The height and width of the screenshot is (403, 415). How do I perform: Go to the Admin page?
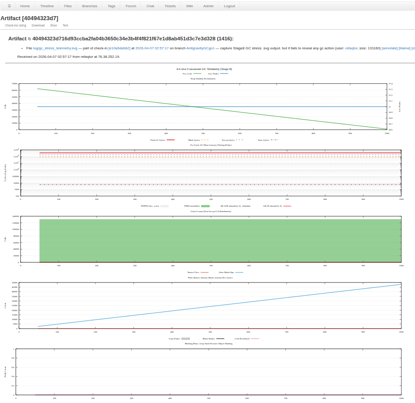[208, 6]
